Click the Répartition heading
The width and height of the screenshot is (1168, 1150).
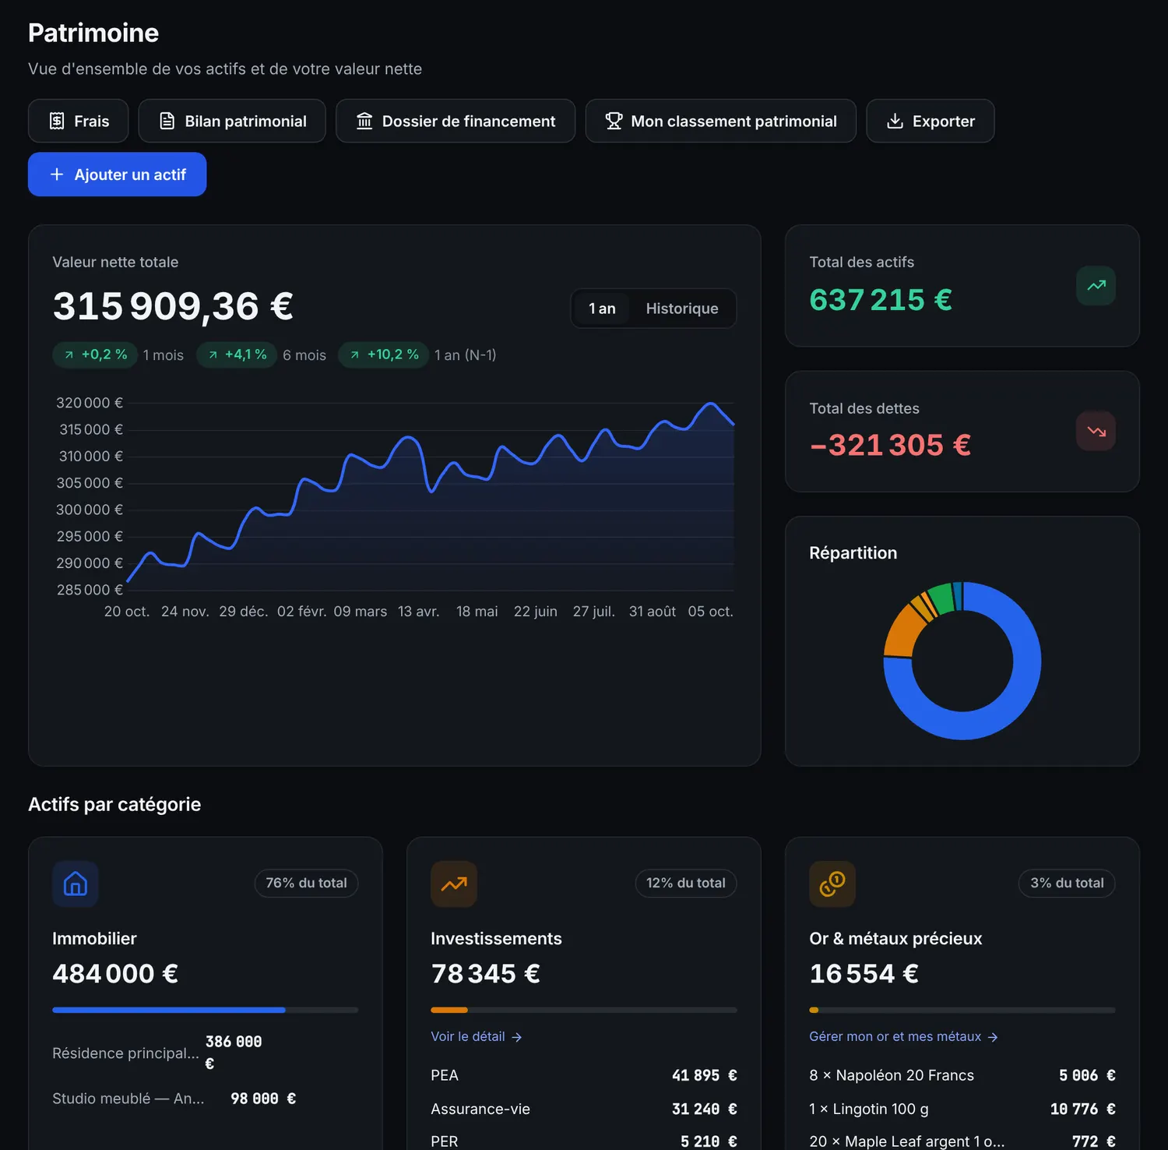(853, 553)
